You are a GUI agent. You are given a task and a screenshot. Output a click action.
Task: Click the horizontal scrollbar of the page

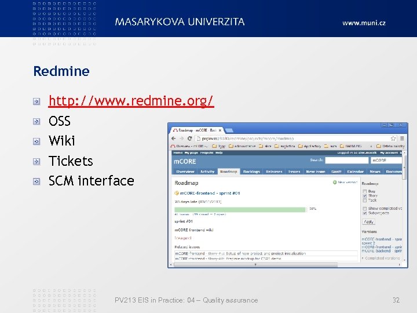point(255,265)
